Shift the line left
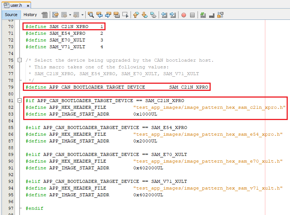The height and width of the screenshot is (215, 290). pyautogui.click(x=164, y=15)
